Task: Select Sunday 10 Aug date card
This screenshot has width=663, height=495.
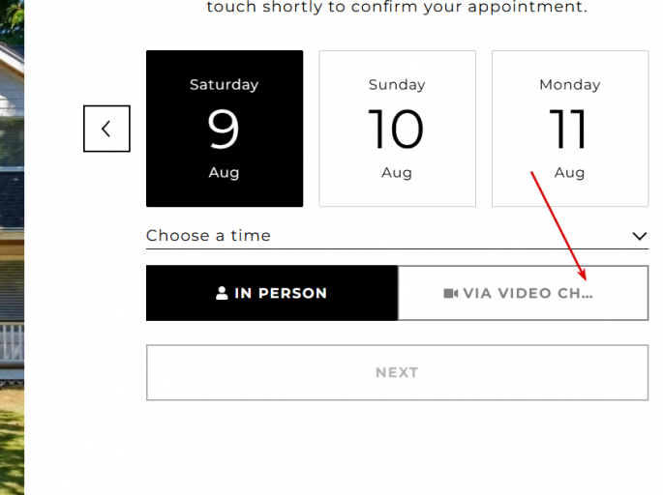Action: [397, 129]
